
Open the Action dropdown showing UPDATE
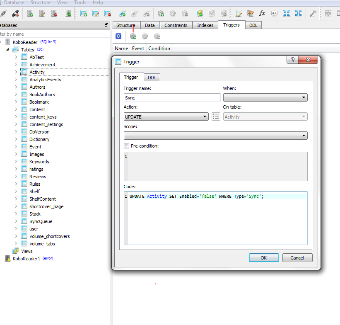(166, 117)
